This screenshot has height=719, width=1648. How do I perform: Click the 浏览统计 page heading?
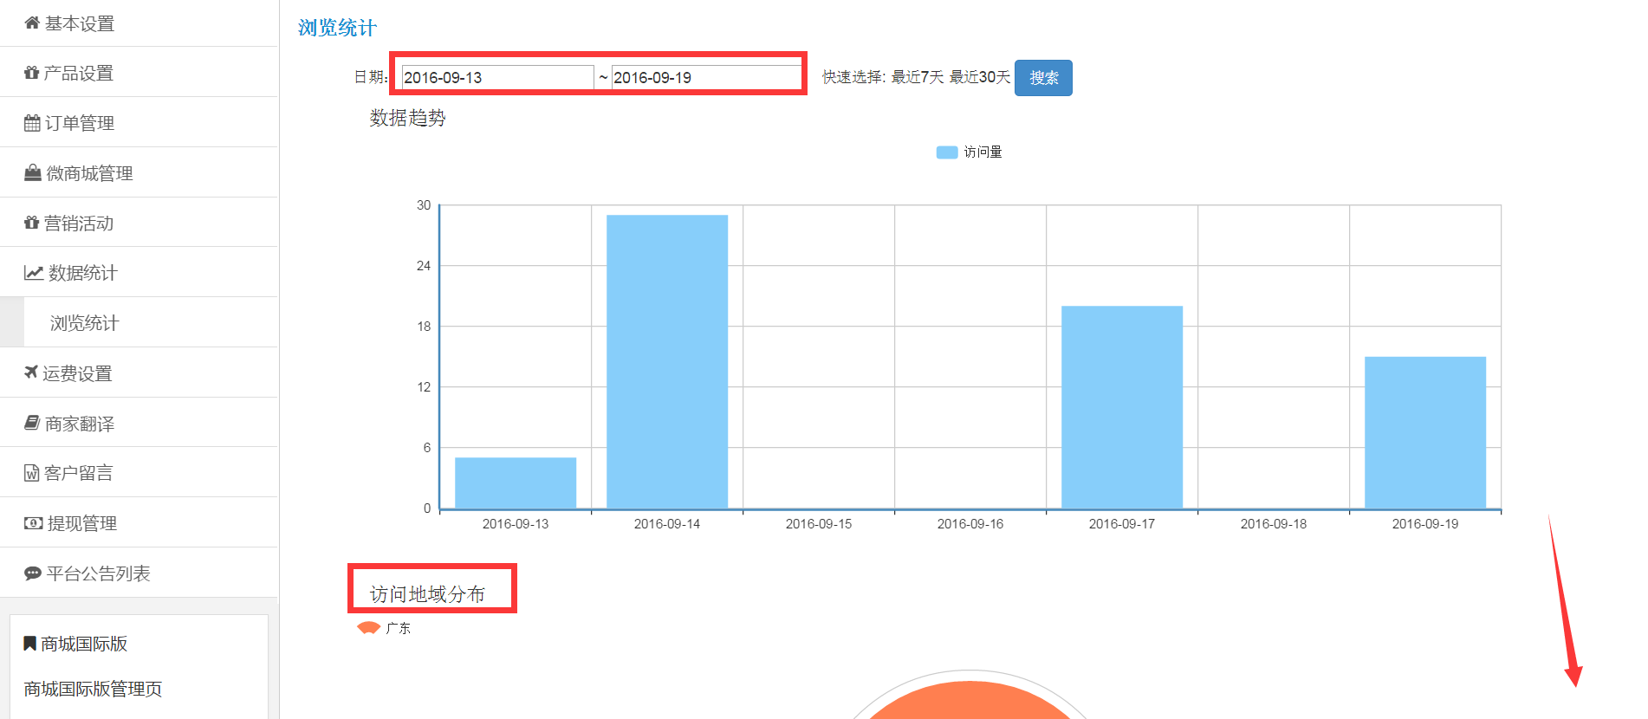[x=337, y=28]
